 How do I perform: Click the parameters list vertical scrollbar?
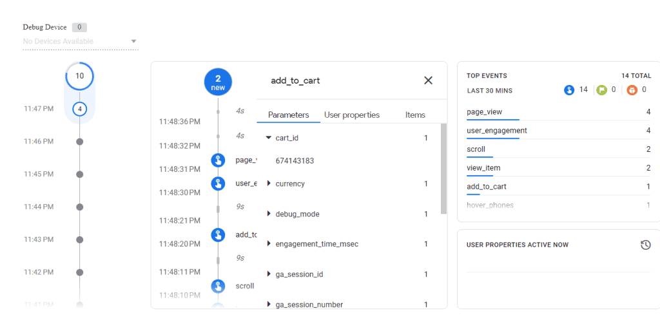click(x=443, y=169)
